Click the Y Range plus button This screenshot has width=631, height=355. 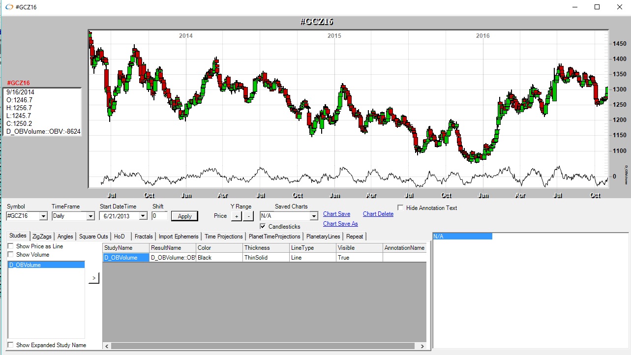(237, 216)
